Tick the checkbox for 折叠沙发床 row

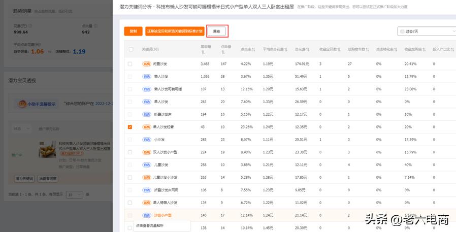point(129,114)
